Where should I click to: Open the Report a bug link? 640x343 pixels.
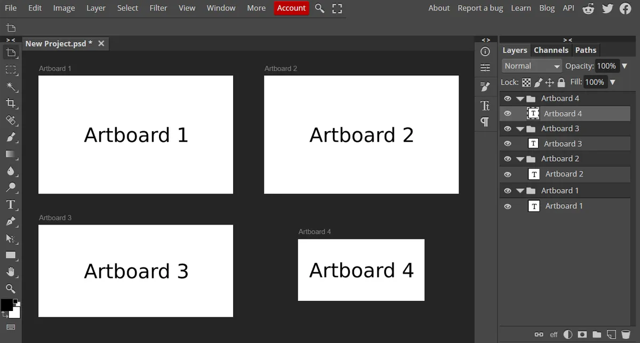coord(481,8)
